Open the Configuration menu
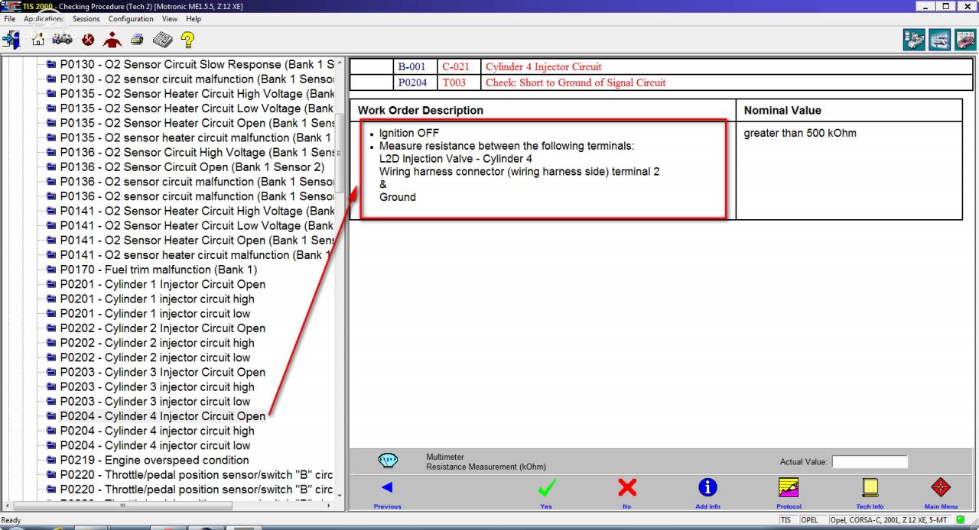Image resolution: width=979 pixels, height=530 pixels. click(131, 19)
